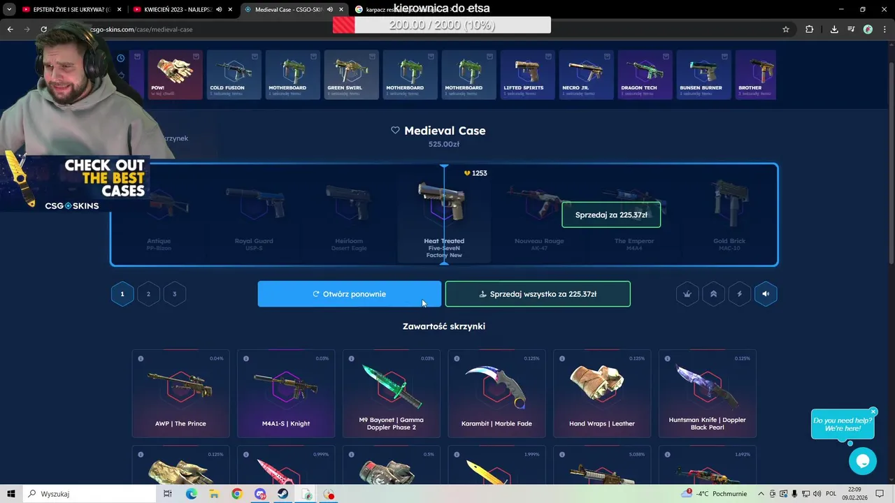Image resolution: width=895 pixels, height=503 pixels.
Task: Open the NECRO JR. live drop
Action: 587,75
